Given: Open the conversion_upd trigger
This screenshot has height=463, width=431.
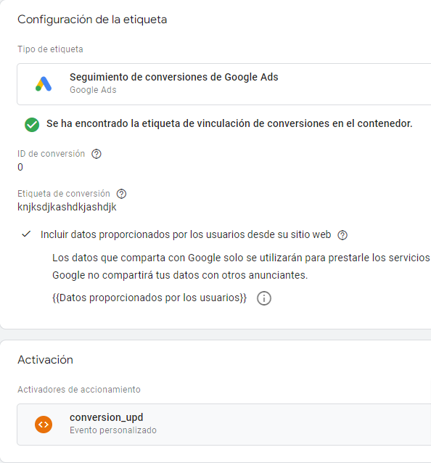Looking at the screenshot, I should (223, 425).
